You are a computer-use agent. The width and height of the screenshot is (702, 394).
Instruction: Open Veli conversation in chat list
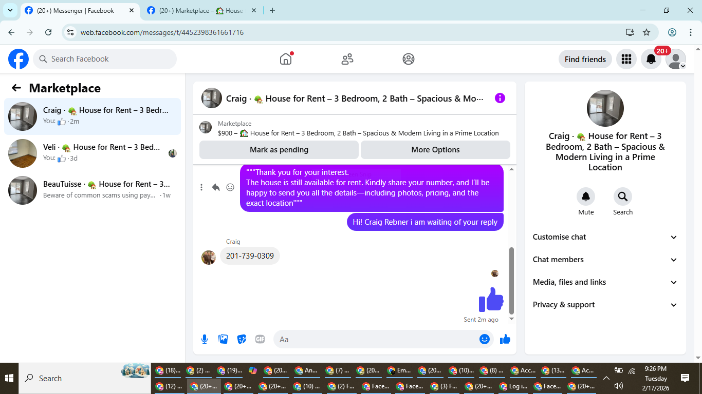click(x=93, y=153)
